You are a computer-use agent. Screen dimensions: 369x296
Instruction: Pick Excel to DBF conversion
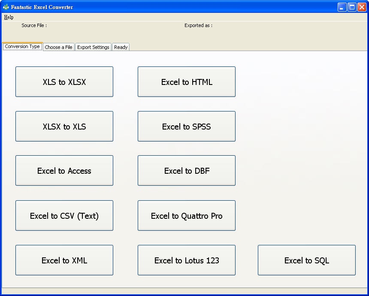tap(187, 171)
